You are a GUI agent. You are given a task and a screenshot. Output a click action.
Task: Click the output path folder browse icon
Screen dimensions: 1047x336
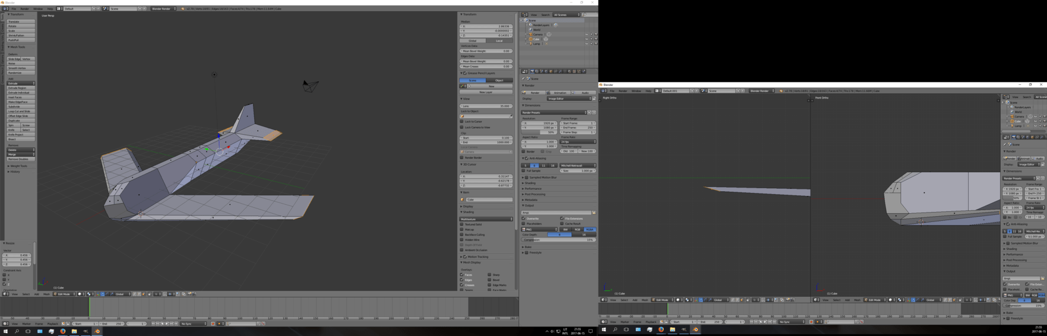pos(594,213)
